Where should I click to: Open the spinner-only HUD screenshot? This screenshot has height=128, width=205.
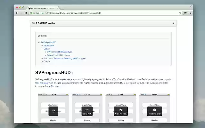point(53,108)
